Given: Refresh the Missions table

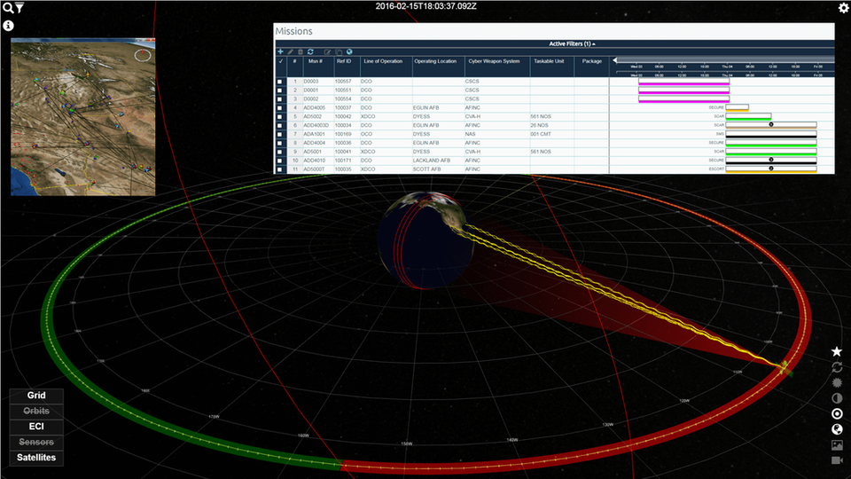Looking at the screenshot, I should (310, 52).
